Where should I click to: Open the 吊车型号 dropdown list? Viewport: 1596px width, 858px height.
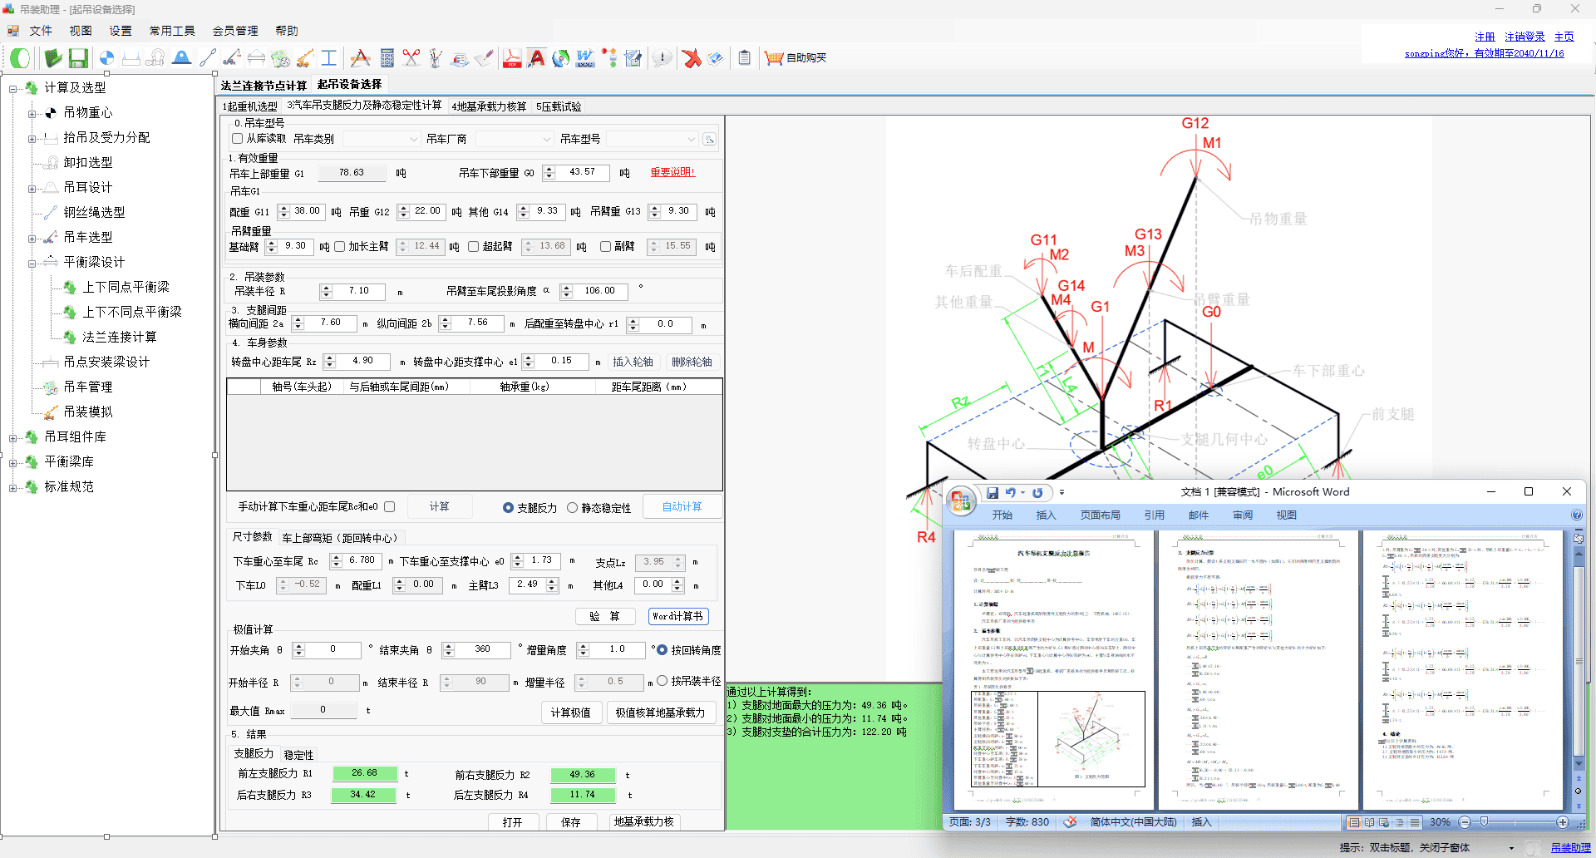[x=652, y=140]
